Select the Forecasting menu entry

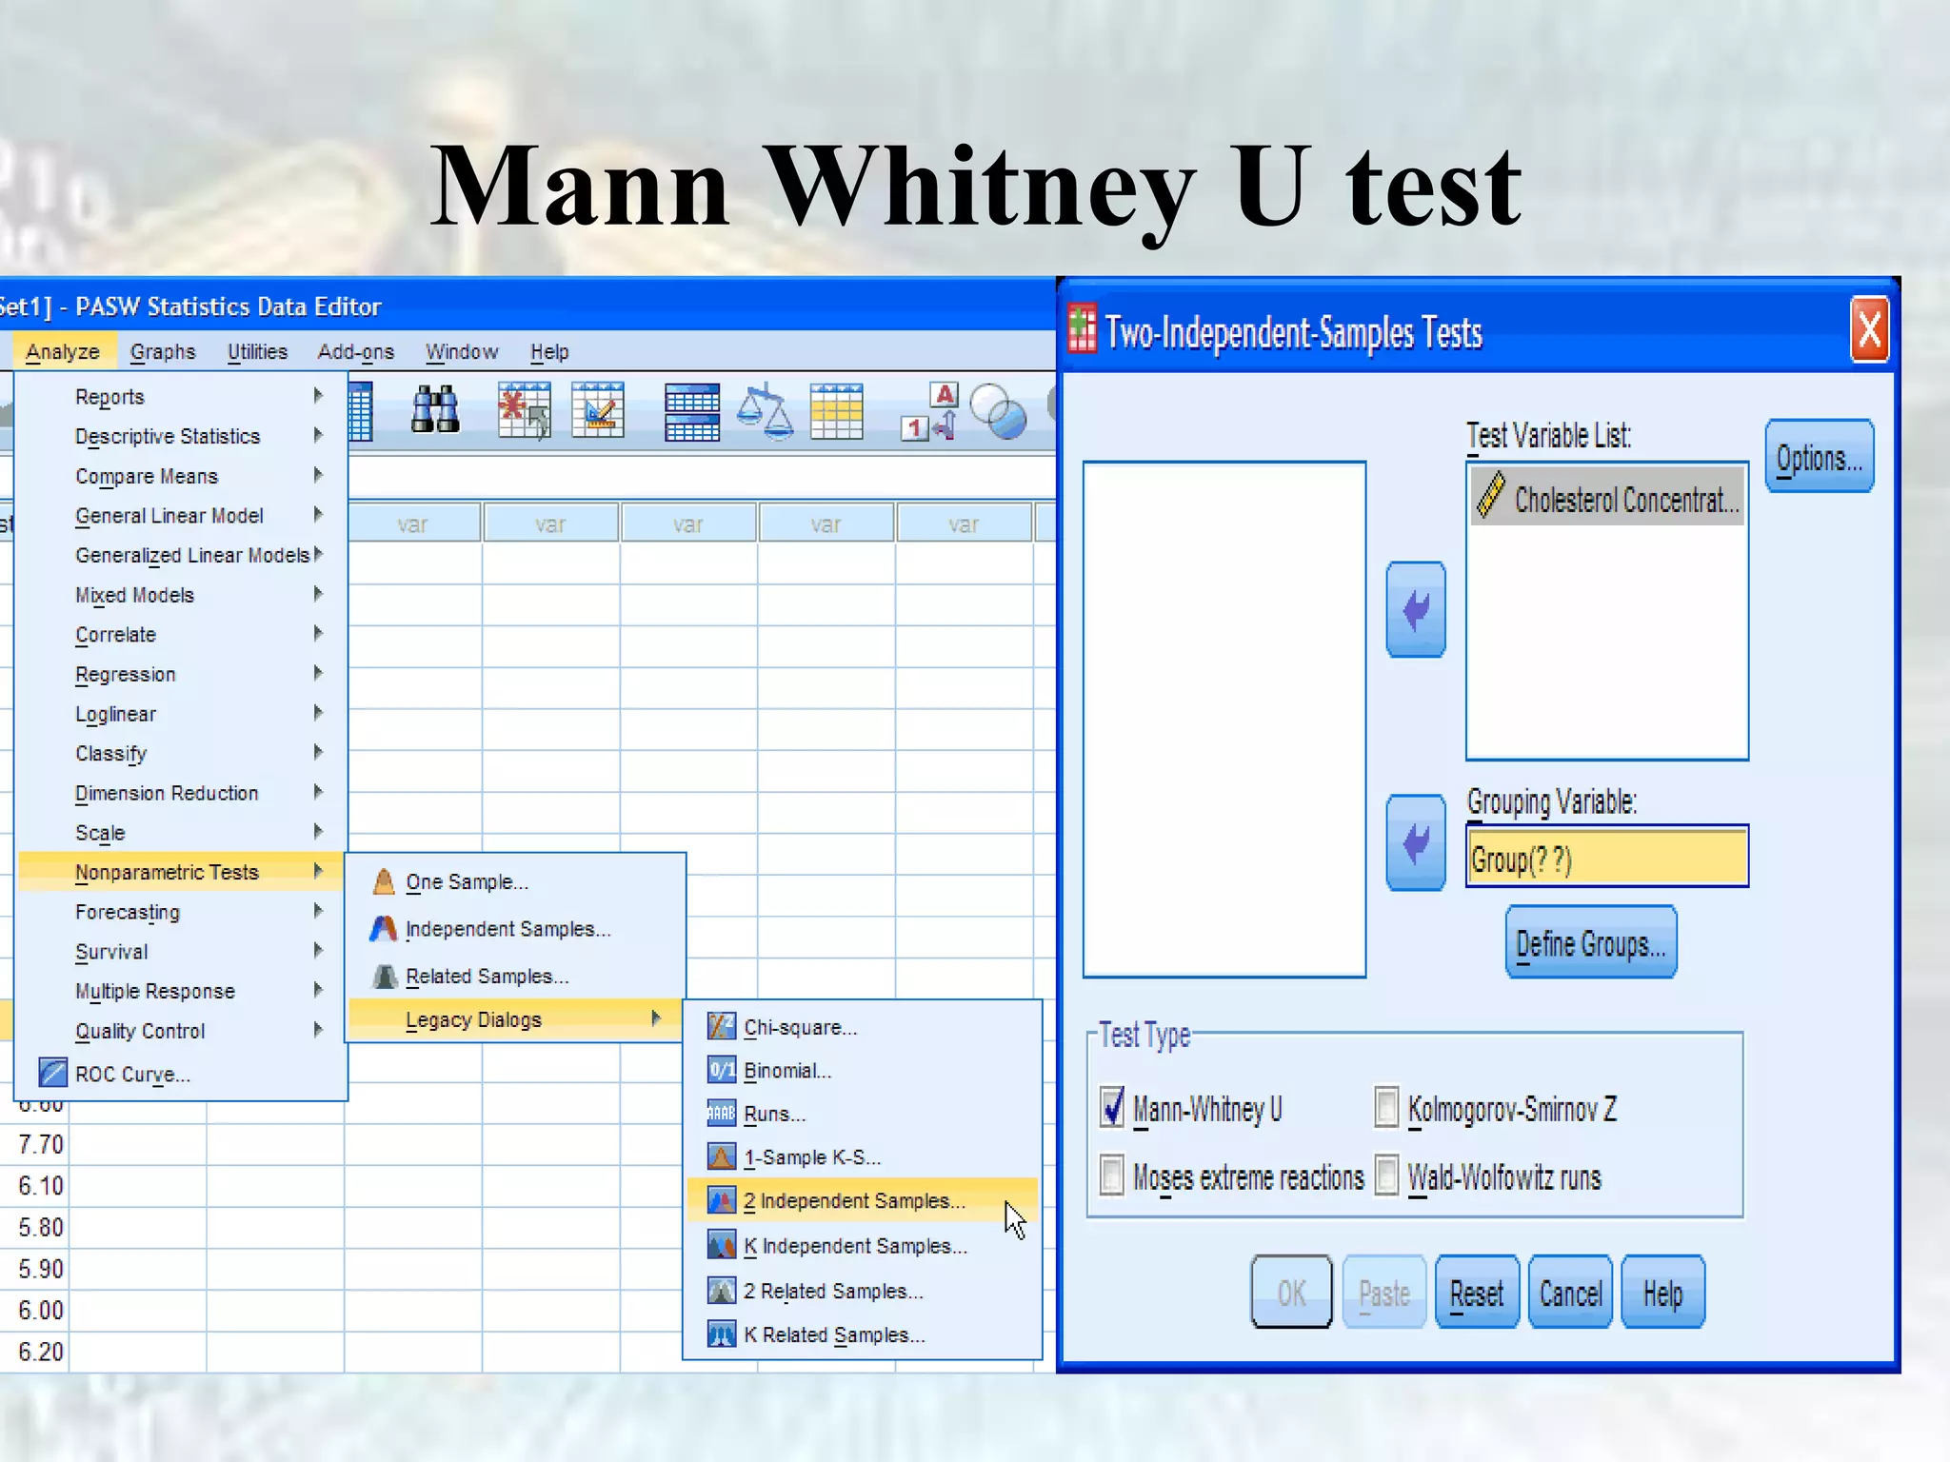[x=181, y=912]
